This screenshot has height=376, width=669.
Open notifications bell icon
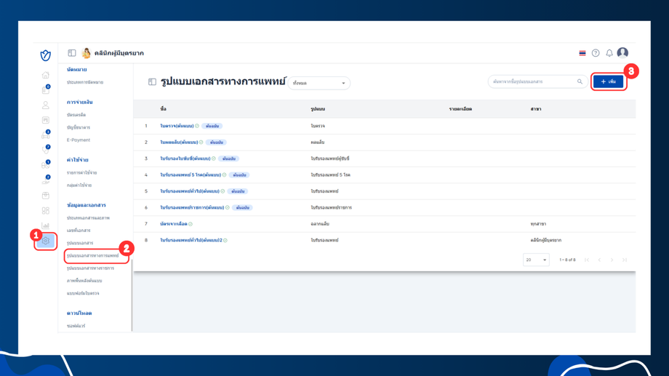pyautogui.click(x=609, y=53)
